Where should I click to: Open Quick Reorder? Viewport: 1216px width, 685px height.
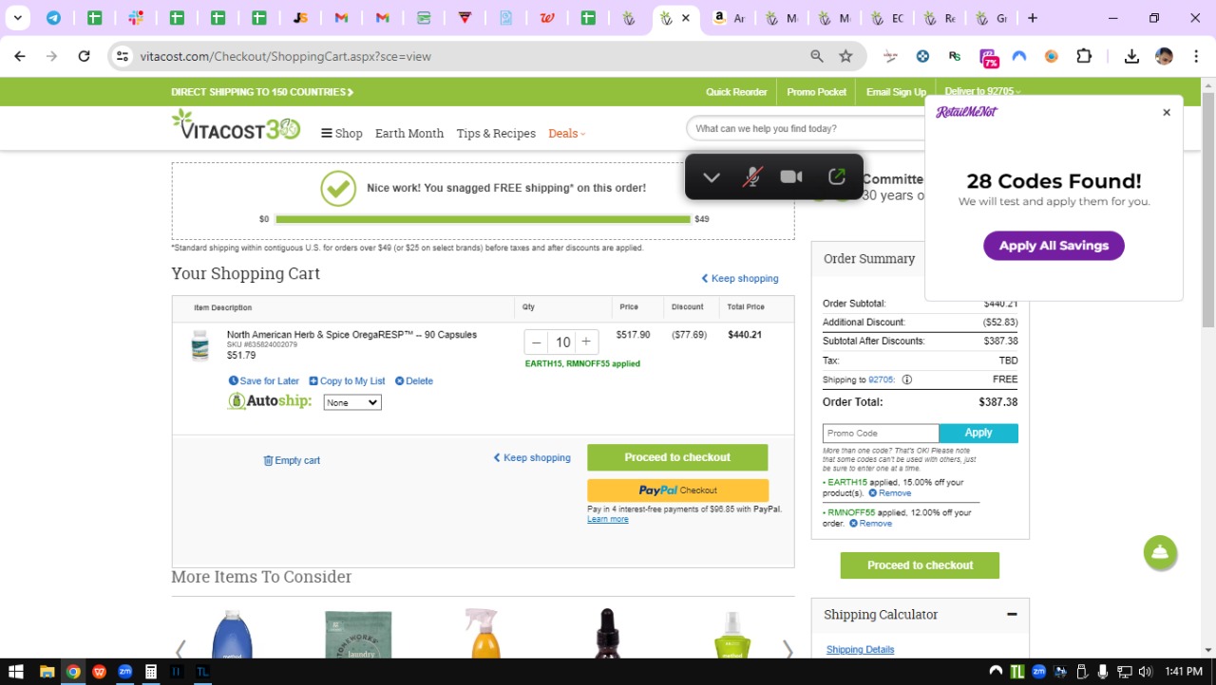736,92
